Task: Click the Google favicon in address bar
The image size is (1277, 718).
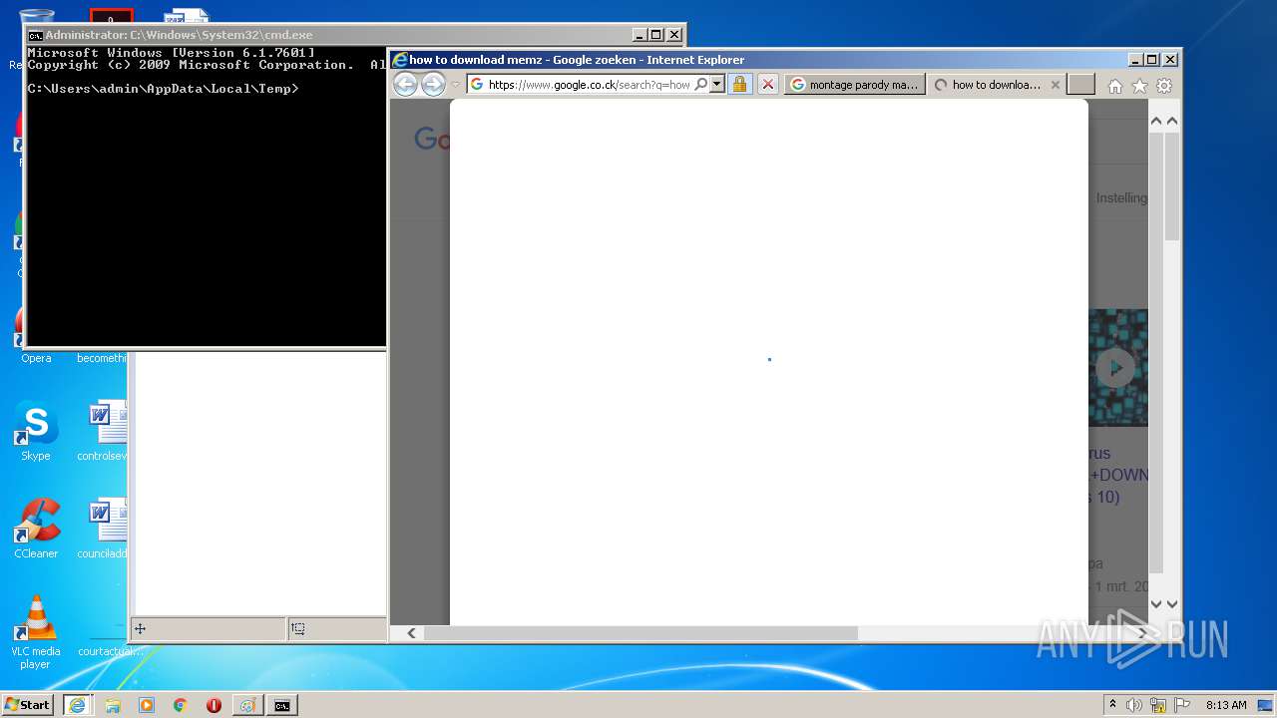Action: click(x=477, y=85)
